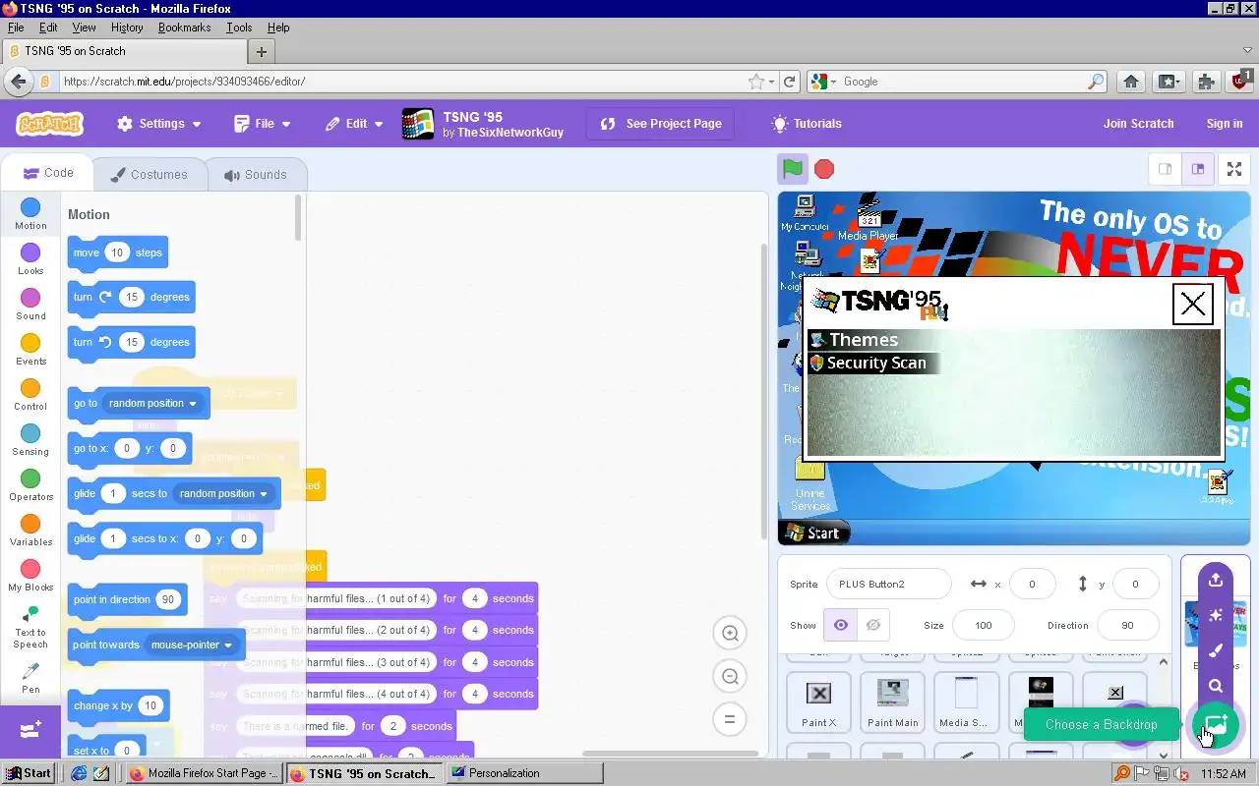Reset workspace zoom with the equals icon

tap(730, 718)
